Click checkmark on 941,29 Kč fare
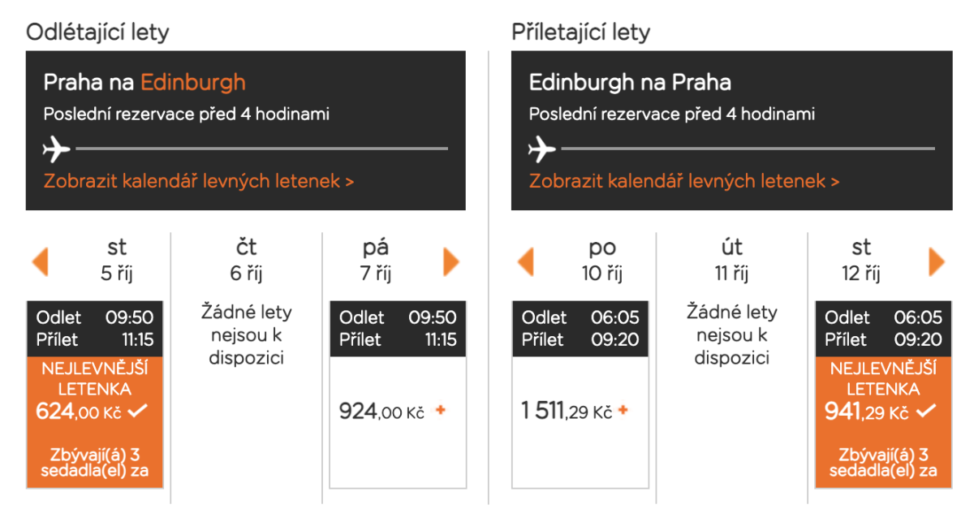This screenshot has width=974, height=509. (x=925, y=412)
